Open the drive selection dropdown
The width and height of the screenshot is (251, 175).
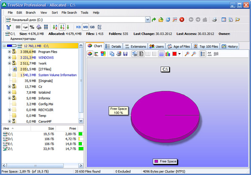pos(148,20)
